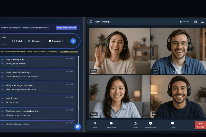Click the blue microphone button

click(73, 41)
